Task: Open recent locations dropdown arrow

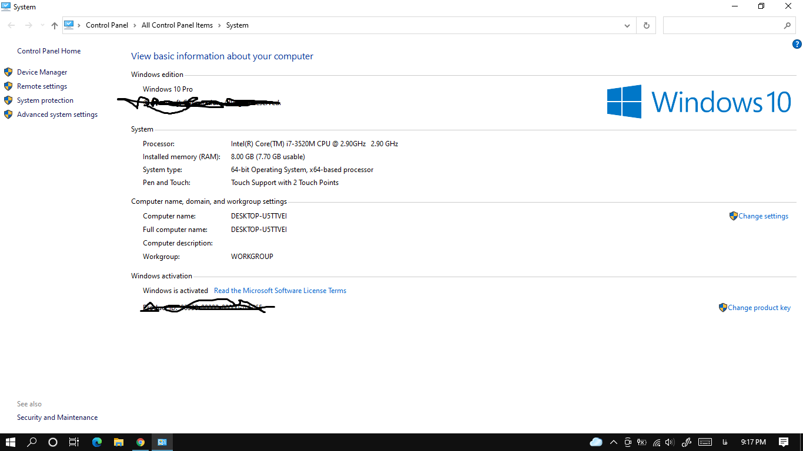Action: (x=42, y=25)
